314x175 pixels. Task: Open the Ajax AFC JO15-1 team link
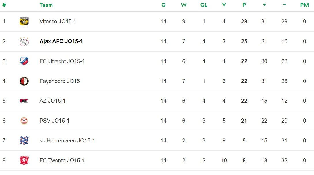(x=61, y=42)
